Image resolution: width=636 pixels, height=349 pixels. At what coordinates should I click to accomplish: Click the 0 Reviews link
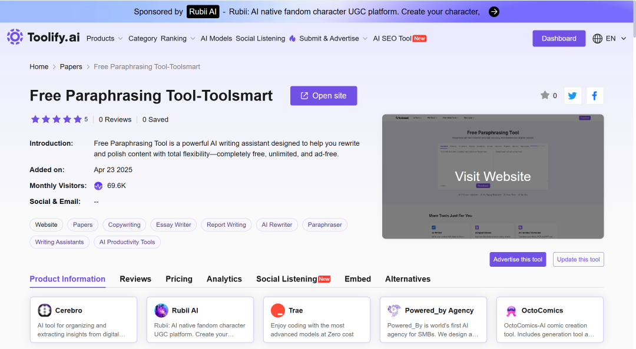[x=115, y=119]
